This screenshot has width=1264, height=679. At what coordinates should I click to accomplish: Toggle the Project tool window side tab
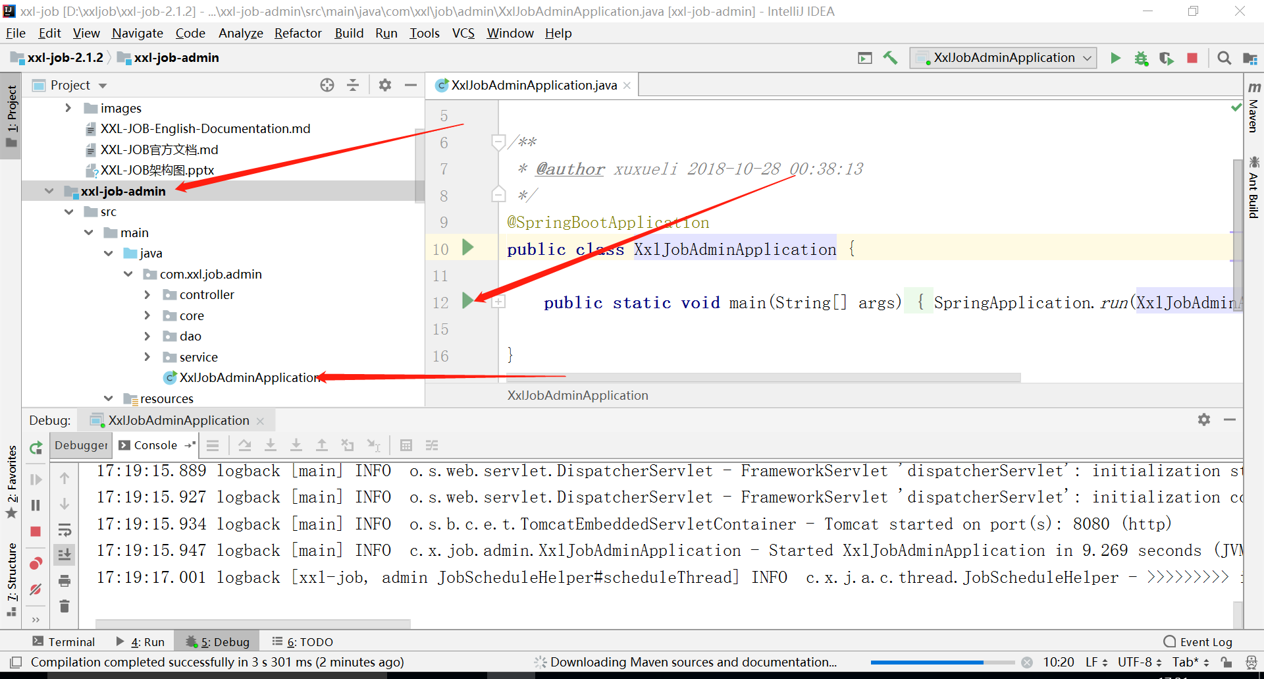pos(11,117)
